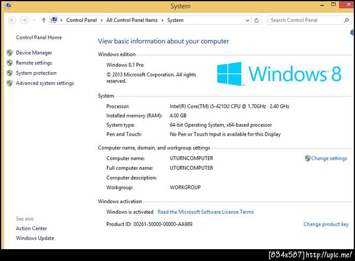Click the Workgroup value WORKGROUP
This screenshot has width=355, height=261.
[x=185, y=188]
